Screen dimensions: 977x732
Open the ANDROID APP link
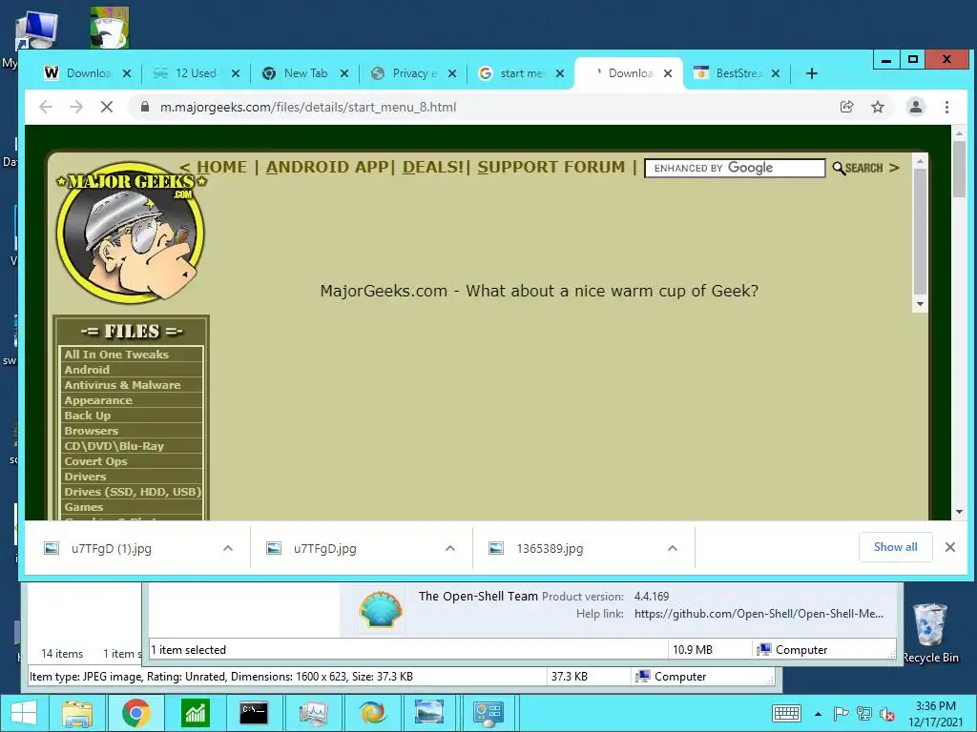click(x=327, y=167)
